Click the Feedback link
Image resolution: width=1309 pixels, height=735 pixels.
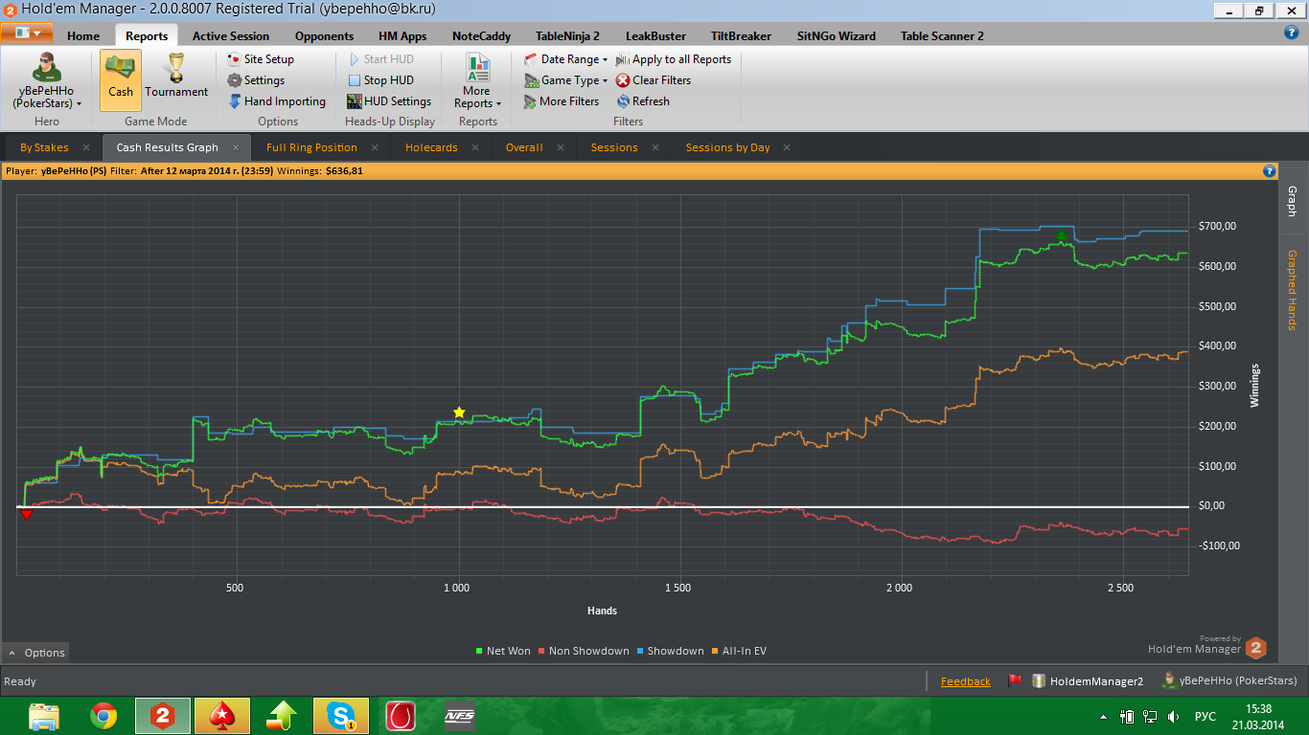(x=965, y=681)
